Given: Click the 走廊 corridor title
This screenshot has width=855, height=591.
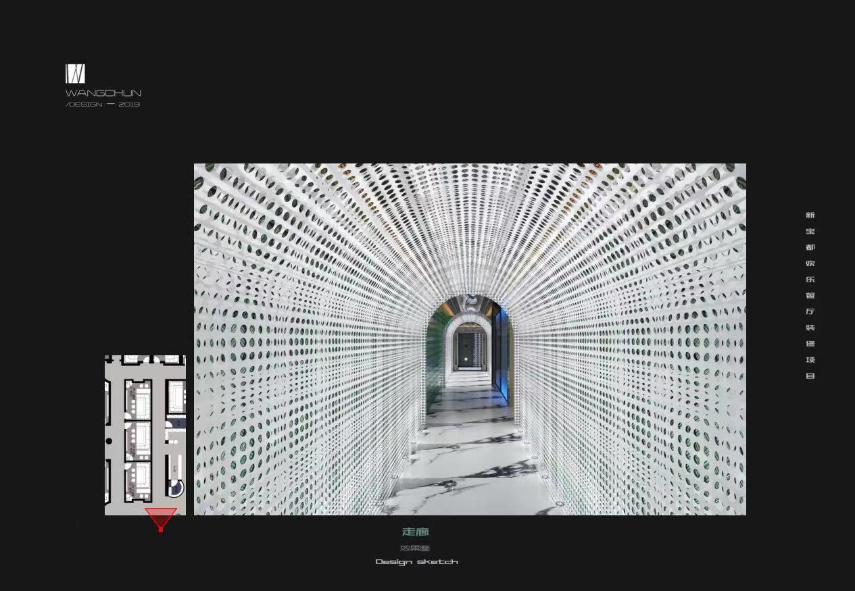Looking at the screenshot, I should click(416, 532).
